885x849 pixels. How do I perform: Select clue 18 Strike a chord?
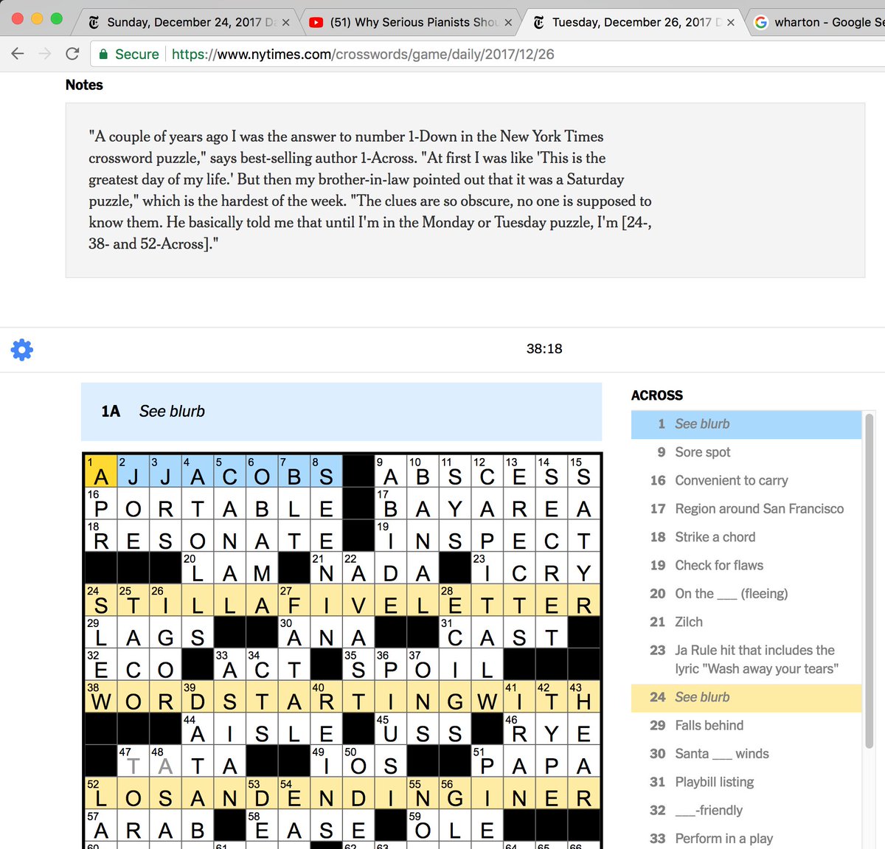point(746,537)
